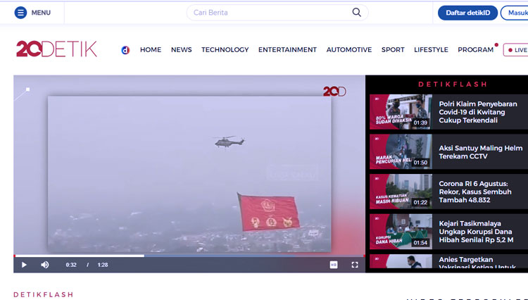Image resolution: width=528 pixels, height=300 pixels.
Task: Open the hamburger MENU icon
Action: point(20,13)
